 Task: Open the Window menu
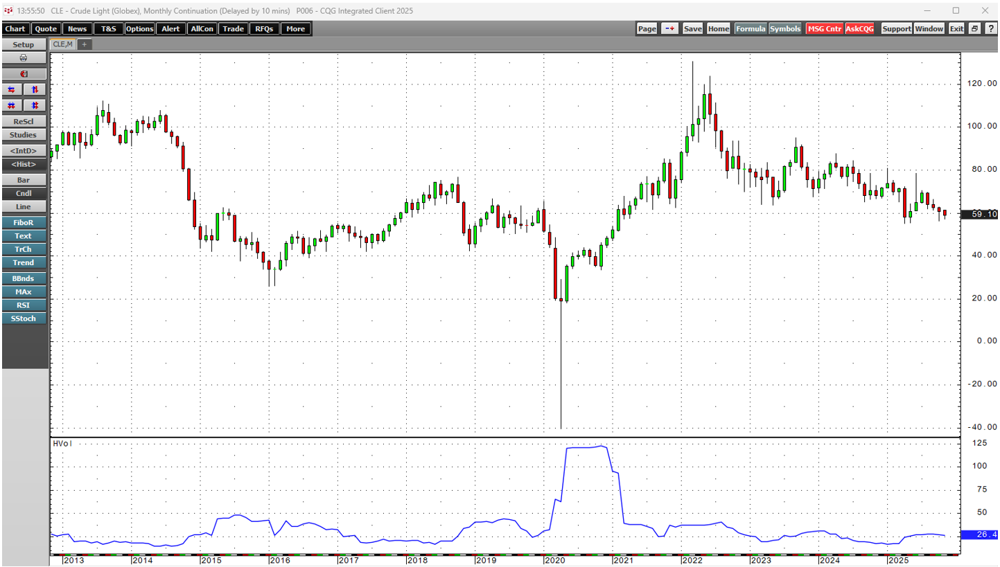929,28
